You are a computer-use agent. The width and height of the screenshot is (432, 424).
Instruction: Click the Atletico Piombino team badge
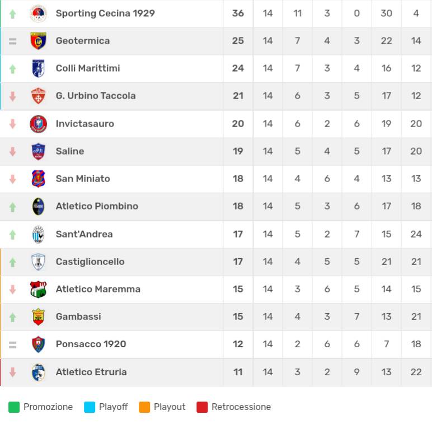pos(38,206)
